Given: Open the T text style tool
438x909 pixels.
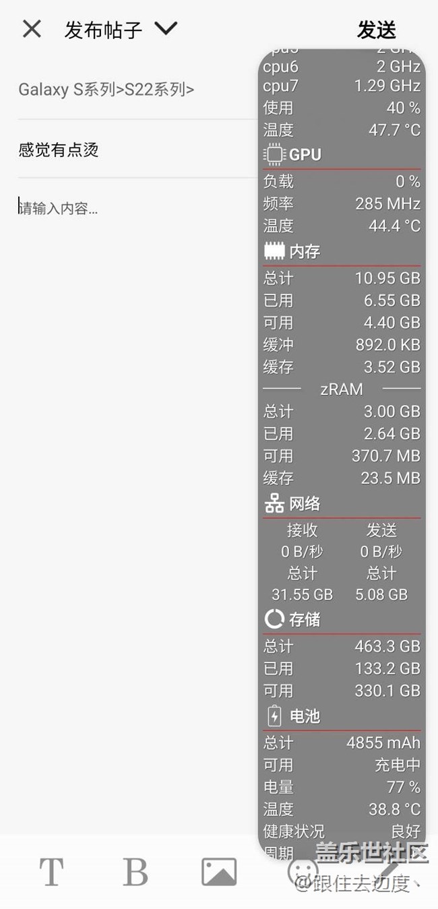Looking at the screenshot, I should coord(52,872).
